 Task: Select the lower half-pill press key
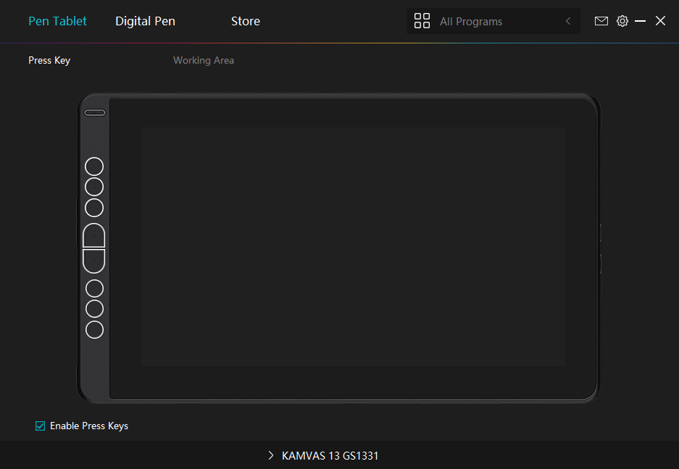click(94, 261)
